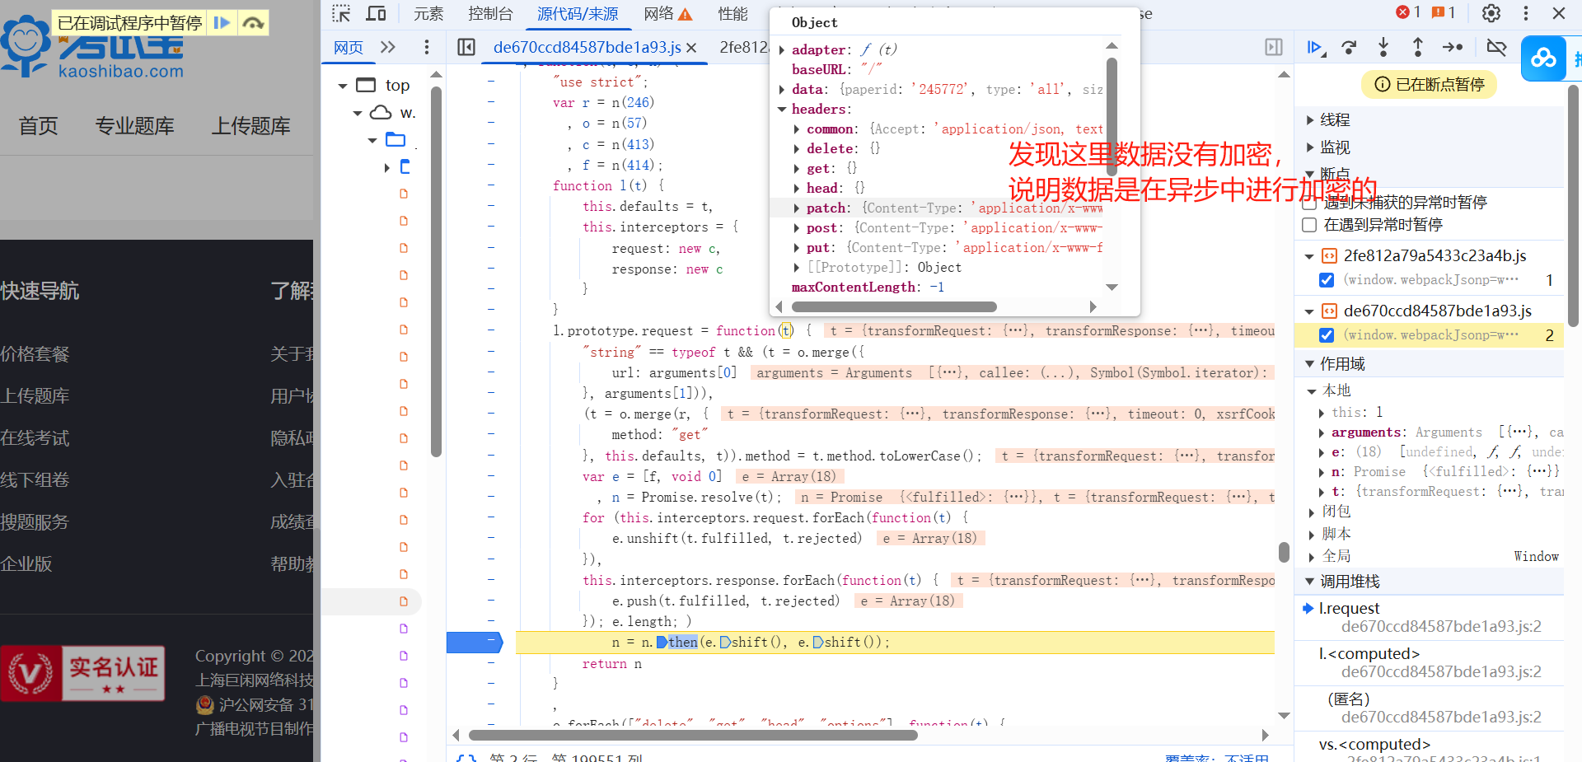This screenshot has width=1582, height=762.
Task: Click the orange issues count badge
Action: pyautogui.click(x=1444, y=12)
